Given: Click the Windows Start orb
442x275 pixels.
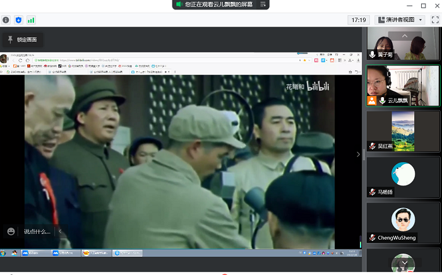Looking at the screenshot, I should (x=3, y=253).
